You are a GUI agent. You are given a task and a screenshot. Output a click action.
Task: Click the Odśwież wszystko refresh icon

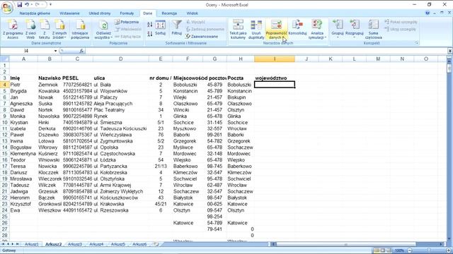(103, 25)
